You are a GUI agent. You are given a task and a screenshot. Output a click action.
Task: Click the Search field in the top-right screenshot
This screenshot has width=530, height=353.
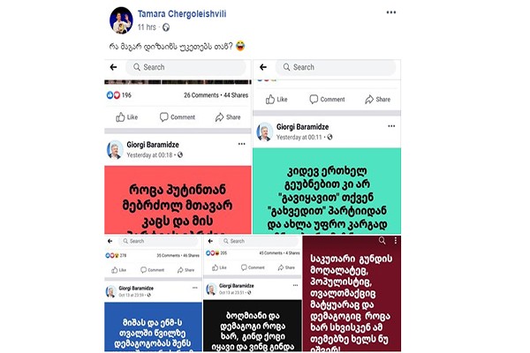pyautogui.click(x=336, y=67)
